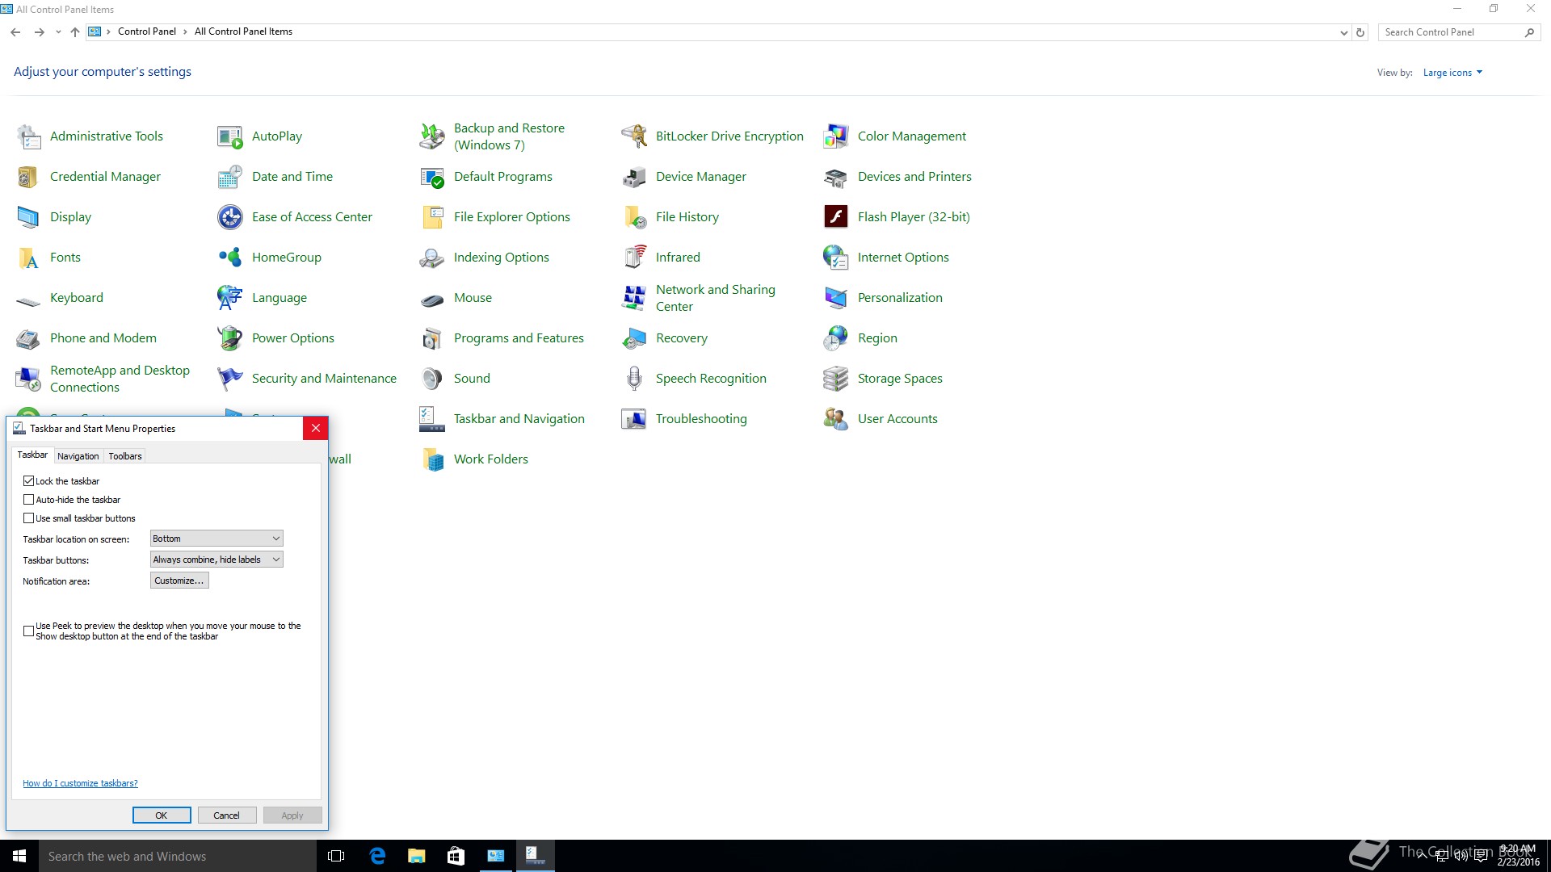Click the Search Control Panel field
This screenshot has height=872, width=1551.
(1450, 32)
